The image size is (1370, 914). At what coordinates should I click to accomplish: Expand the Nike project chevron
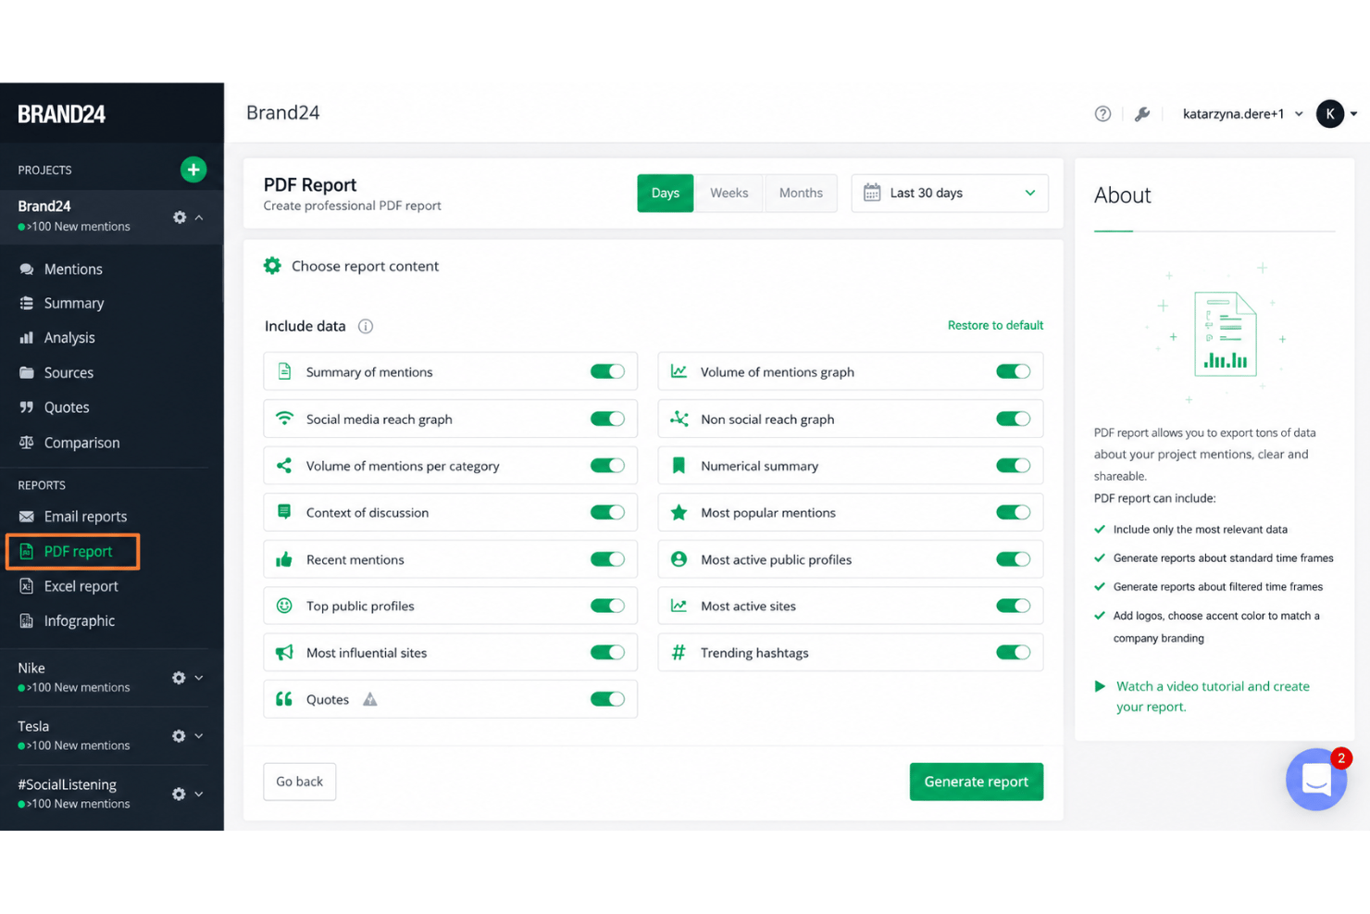(199, 678)
